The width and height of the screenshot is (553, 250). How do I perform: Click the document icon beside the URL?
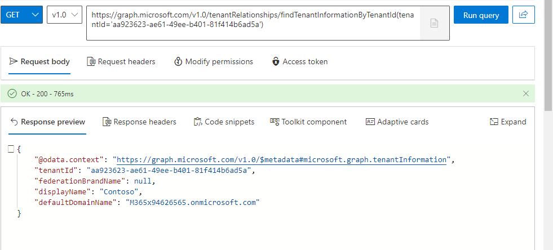[x=434, y=23]
